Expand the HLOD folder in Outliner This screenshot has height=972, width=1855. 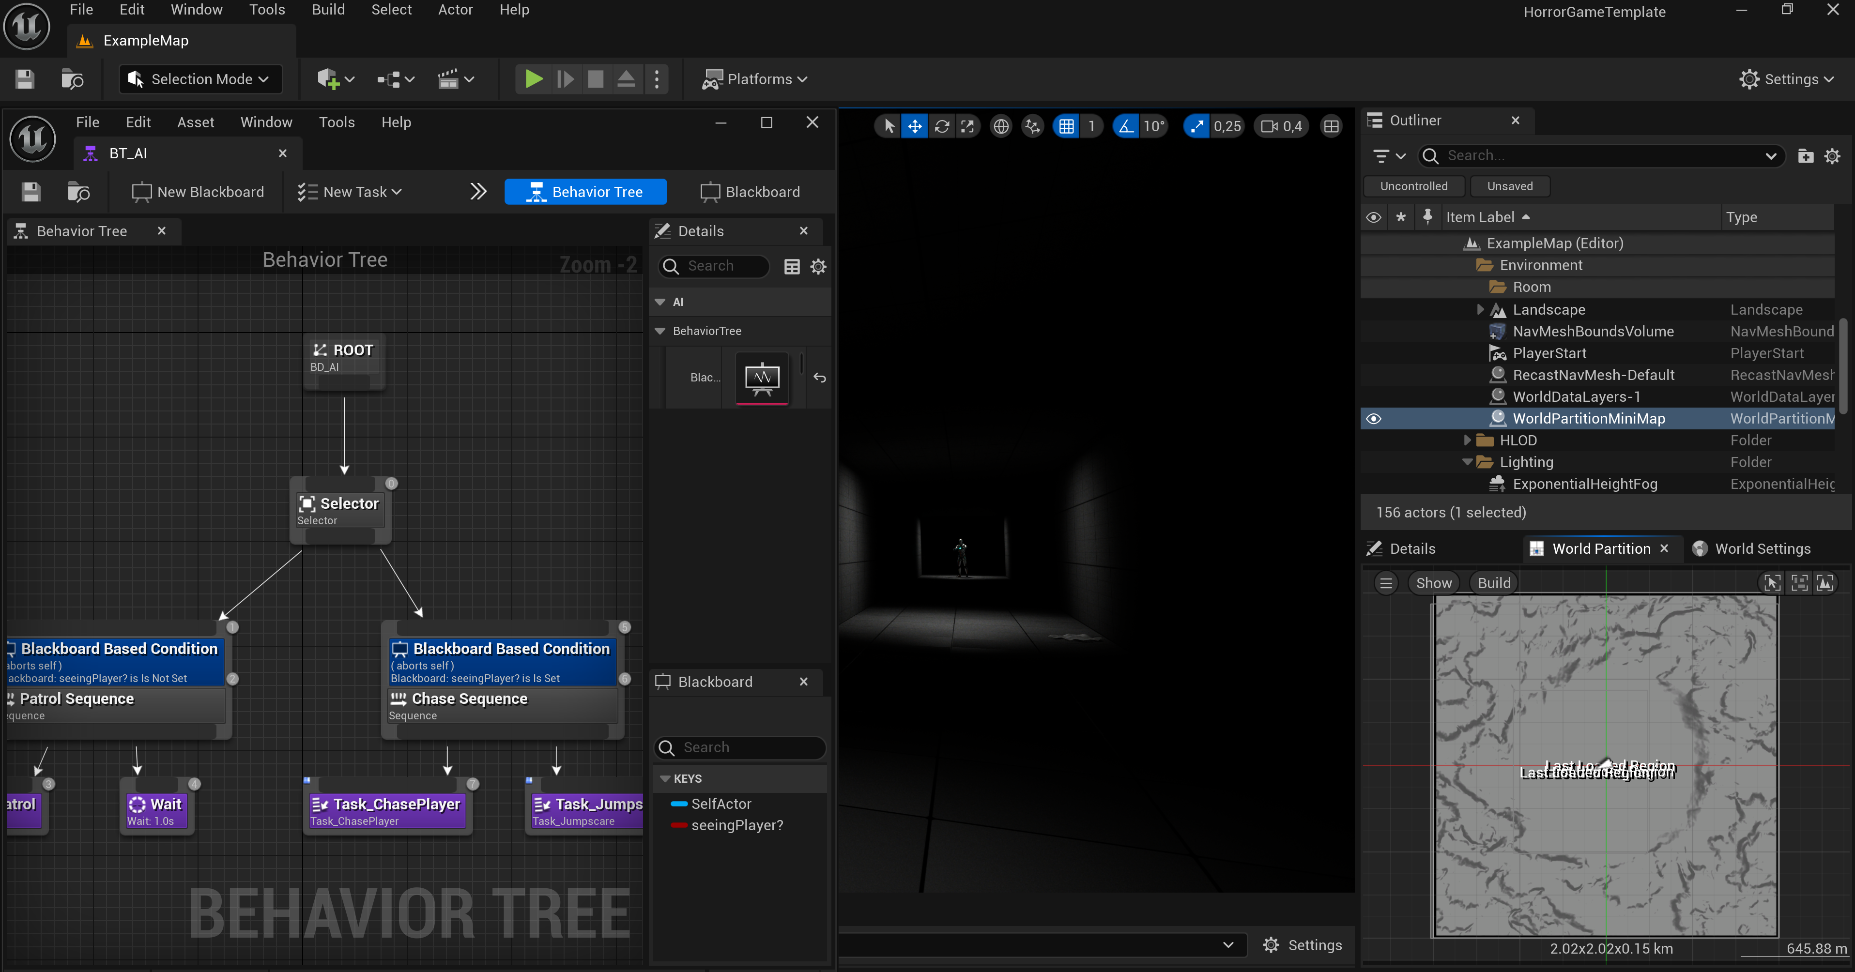pyautogui.click(x=1467, y=440)
